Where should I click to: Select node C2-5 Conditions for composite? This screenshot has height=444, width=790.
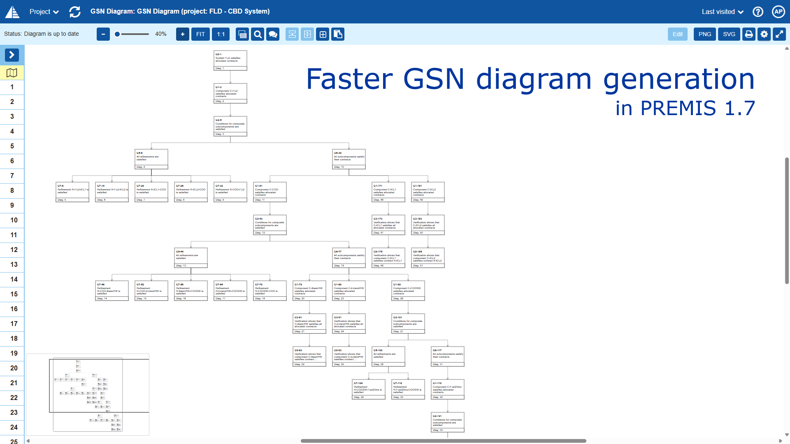pyautogui.click(x=230, y=126)
